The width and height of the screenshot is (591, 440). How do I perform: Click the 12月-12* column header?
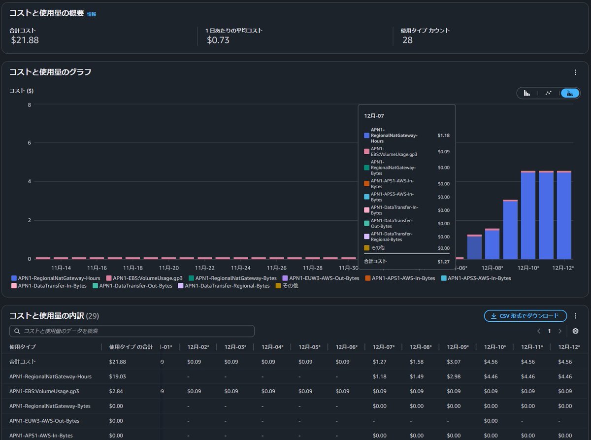click(569, 347)
